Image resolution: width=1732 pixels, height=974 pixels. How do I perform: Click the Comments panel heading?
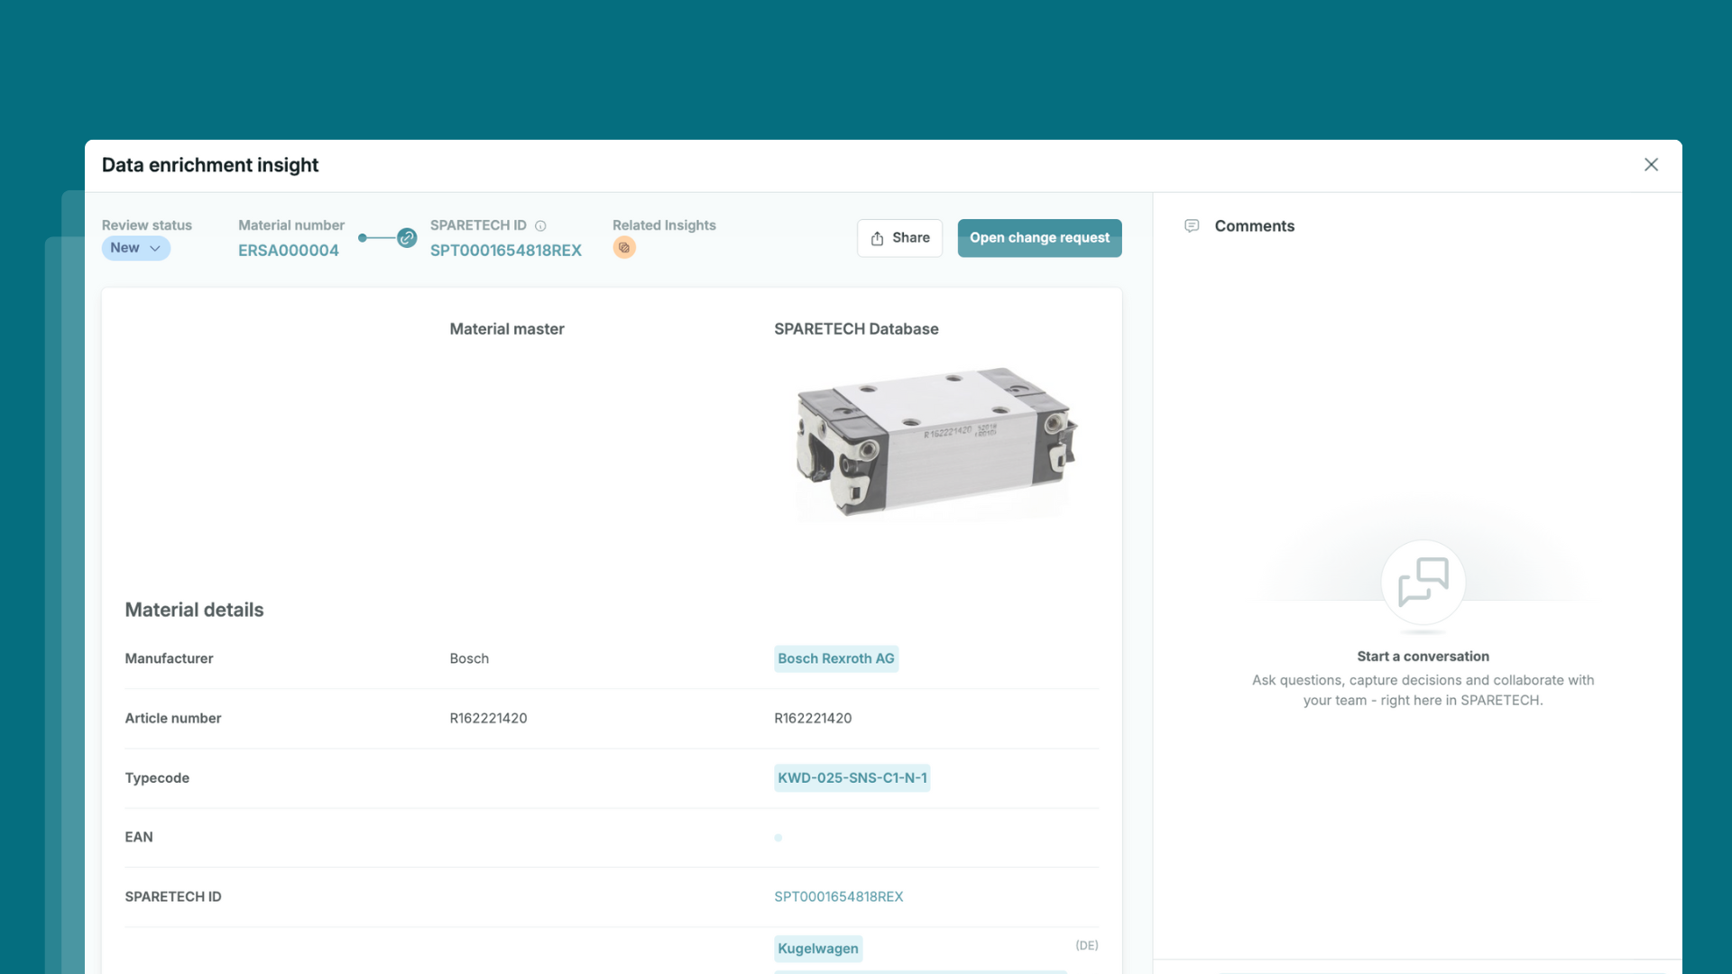pos(1254,225)
